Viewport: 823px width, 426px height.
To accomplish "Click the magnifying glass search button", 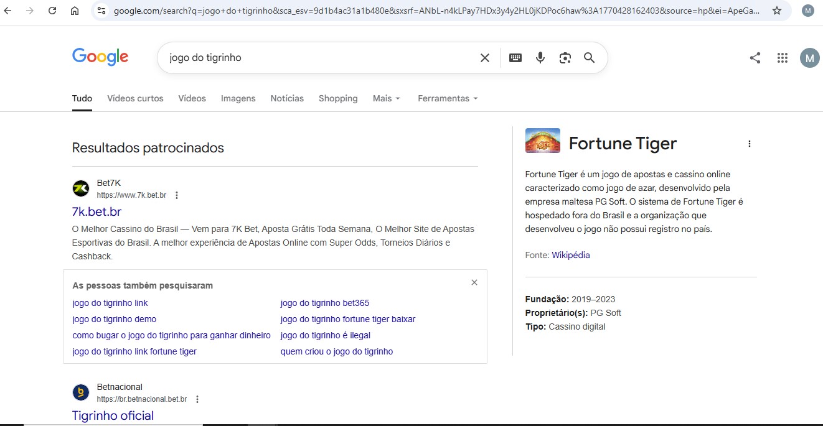I will [x=589, y=58].
